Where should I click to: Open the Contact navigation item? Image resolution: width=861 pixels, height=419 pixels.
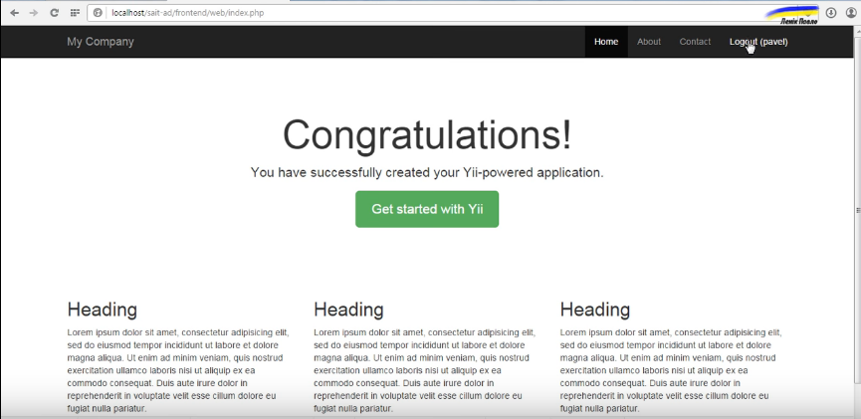coord(695,42)
